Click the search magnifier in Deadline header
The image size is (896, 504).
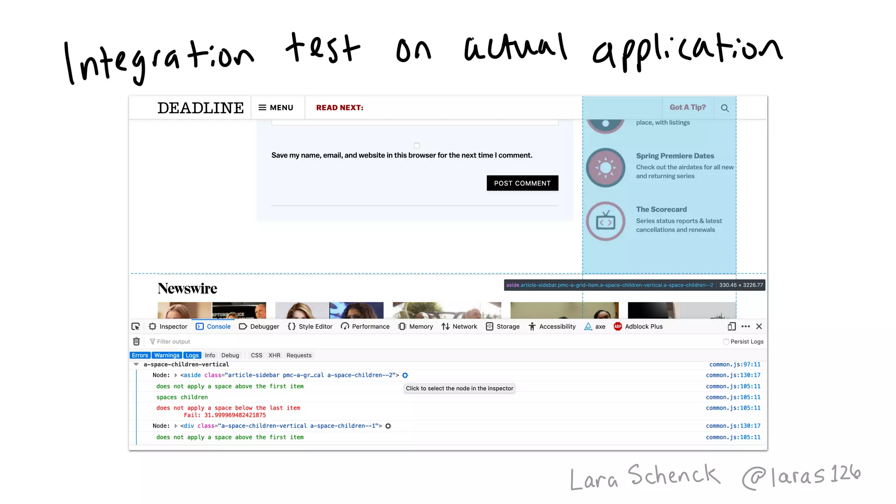[724, 108]
